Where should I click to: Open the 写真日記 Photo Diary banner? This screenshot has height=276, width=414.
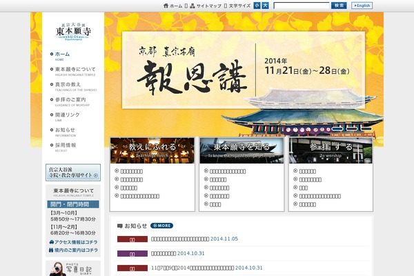73,268
